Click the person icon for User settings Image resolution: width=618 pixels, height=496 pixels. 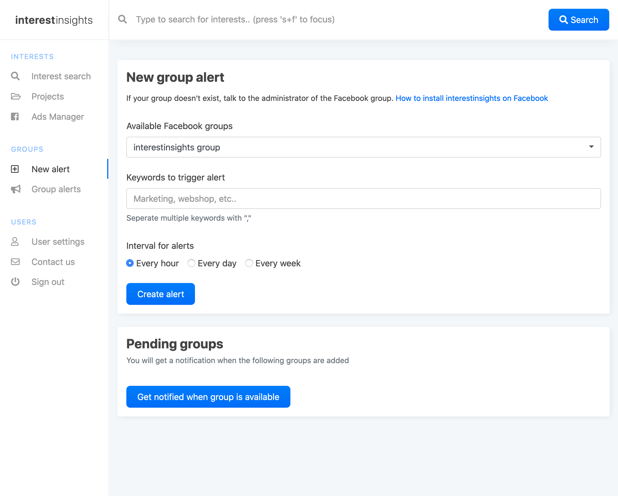[15, 241]
